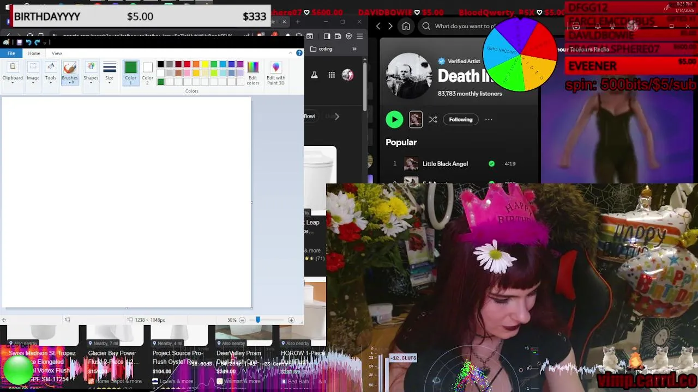698x392 pixels.
Task: Open the browser wallet icon
Action: pos(338,36)
